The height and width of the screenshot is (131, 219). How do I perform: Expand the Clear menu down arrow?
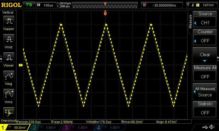(204, 61)
